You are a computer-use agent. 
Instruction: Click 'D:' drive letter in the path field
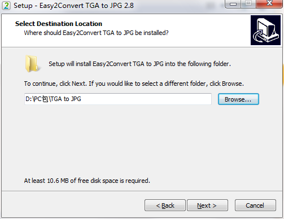pos(29,99)
